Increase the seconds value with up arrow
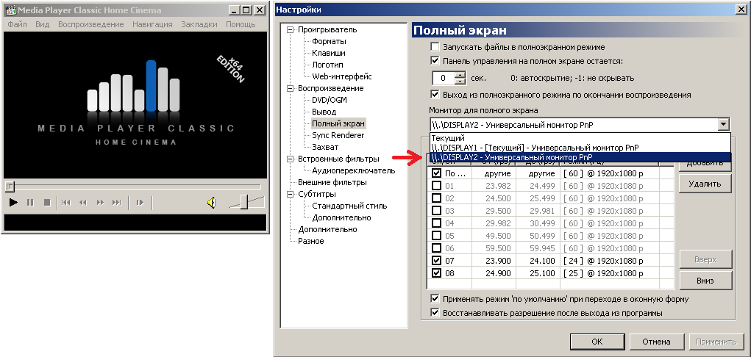 point(460,75)
